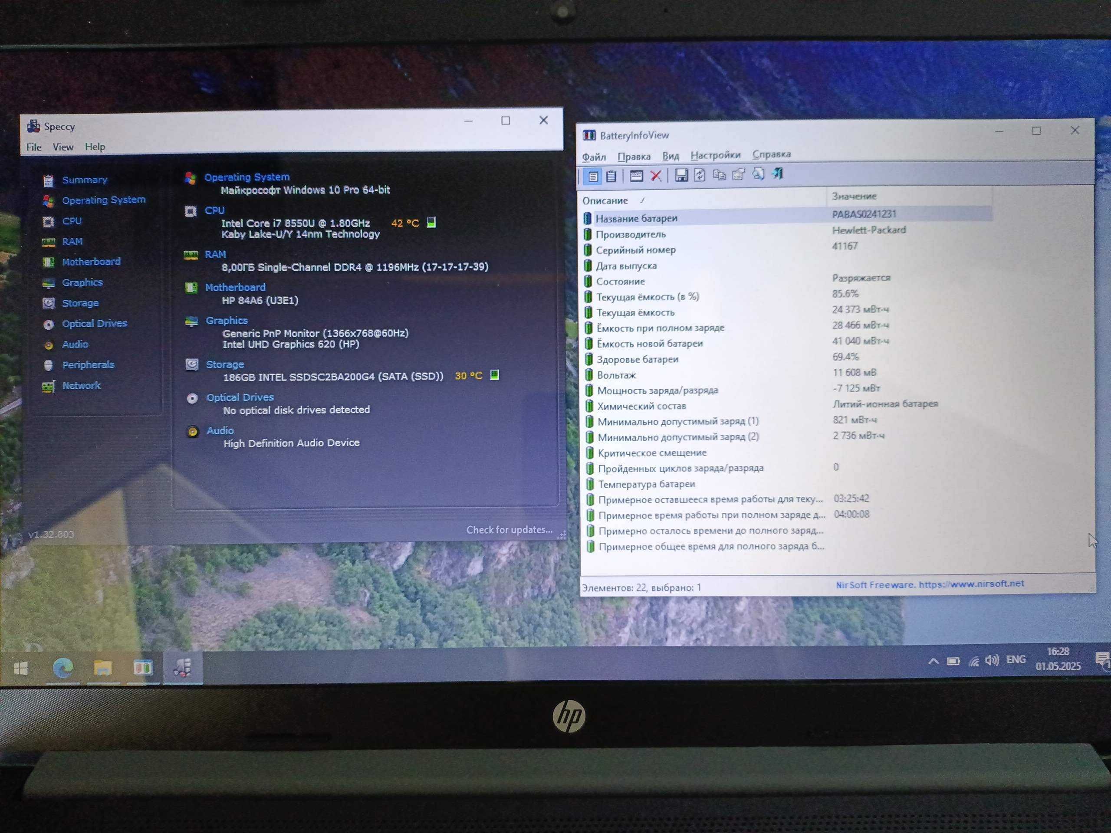This screenshot has width=1111, height=833.
Task: Open the Файл menu in BatteryInfoView
Action: point(594,157)
